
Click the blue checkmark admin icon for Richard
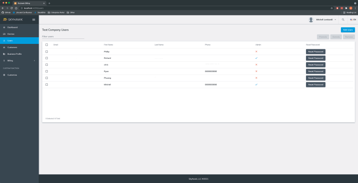256,58
